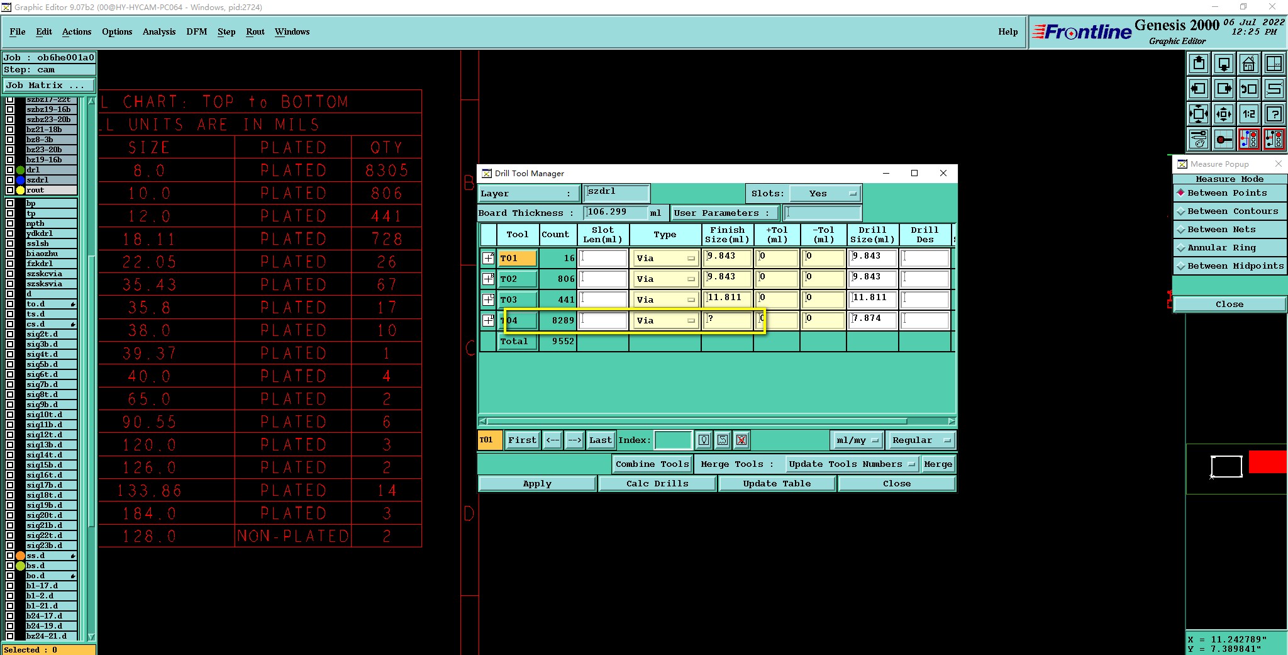Click the Drill Tool Manager horizontal scrollbar
1288x655 pixels.
coord(717,421)
